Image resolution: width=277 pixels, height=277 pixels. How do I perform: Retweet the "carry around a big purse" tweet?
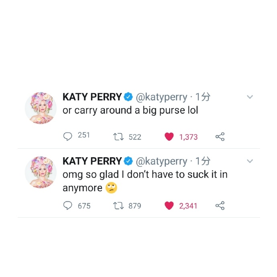pos(118,137)
